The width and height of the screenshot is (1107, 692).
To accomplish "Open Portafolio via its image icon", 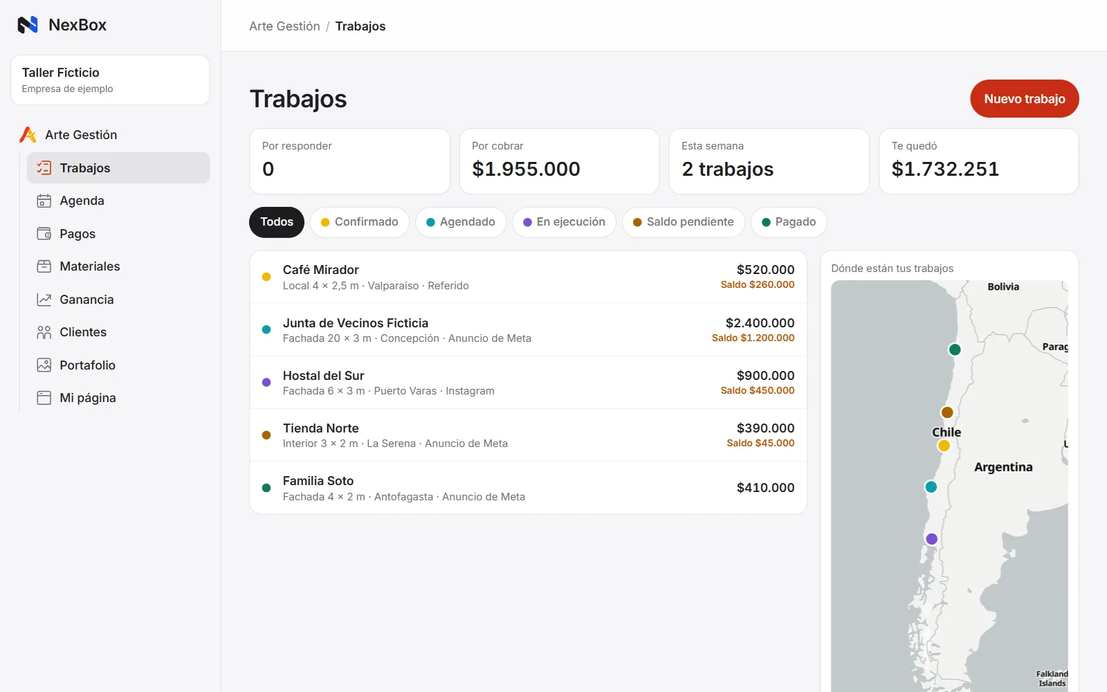I will point(44,365).
